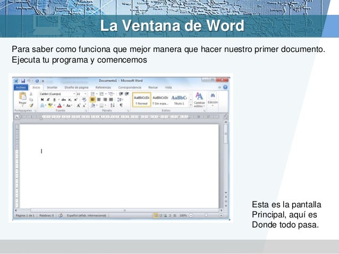Open the Diseño de página tab
Viewport: 339px width, 254px height.
77,87
